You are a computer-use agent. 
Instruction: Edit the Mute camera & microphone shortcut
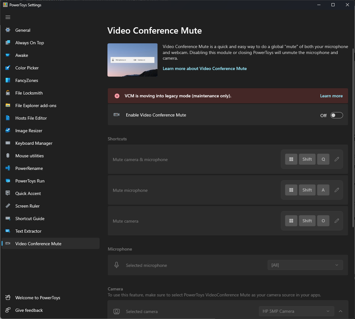337,159
